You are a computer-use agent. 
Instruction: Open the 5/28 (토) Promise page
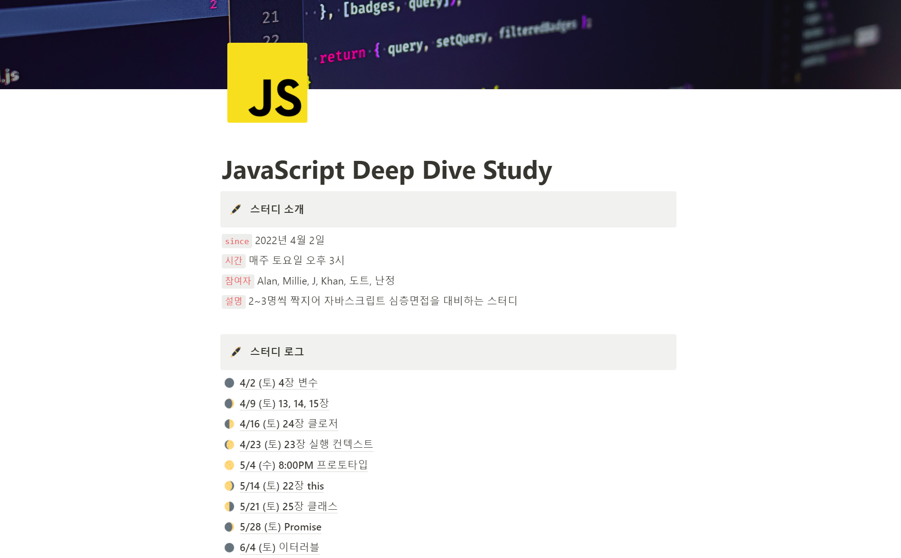point(280,527)
